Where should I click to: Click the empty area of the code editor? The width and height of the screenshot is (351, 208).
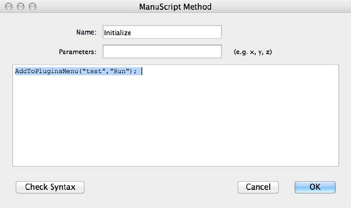[175, 124]
